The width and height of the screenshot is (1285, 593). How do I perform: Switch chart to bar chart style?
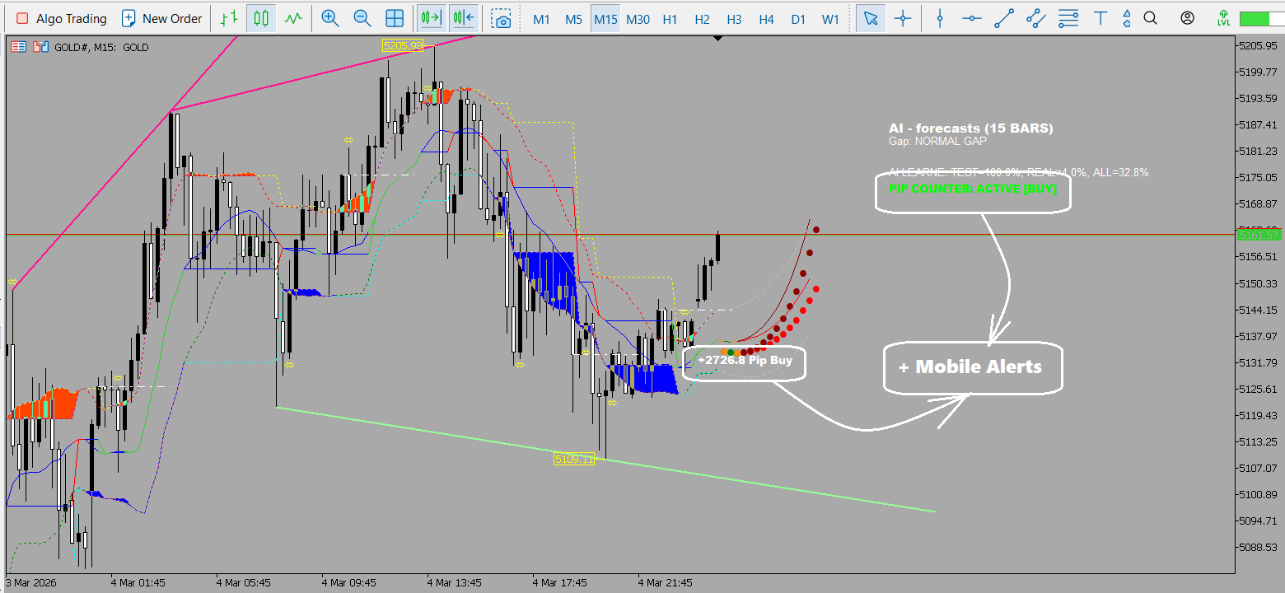click(x=230, y=18)
